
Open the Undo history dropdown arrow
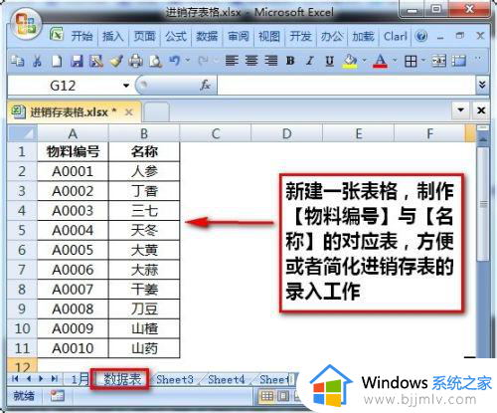(x=188, y=61)
